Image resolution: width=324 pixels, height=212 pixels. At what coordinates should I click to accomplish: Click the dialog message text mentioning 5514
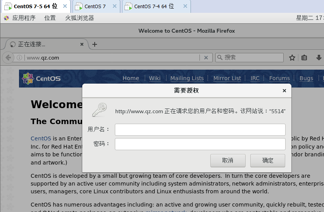(200, 111)
